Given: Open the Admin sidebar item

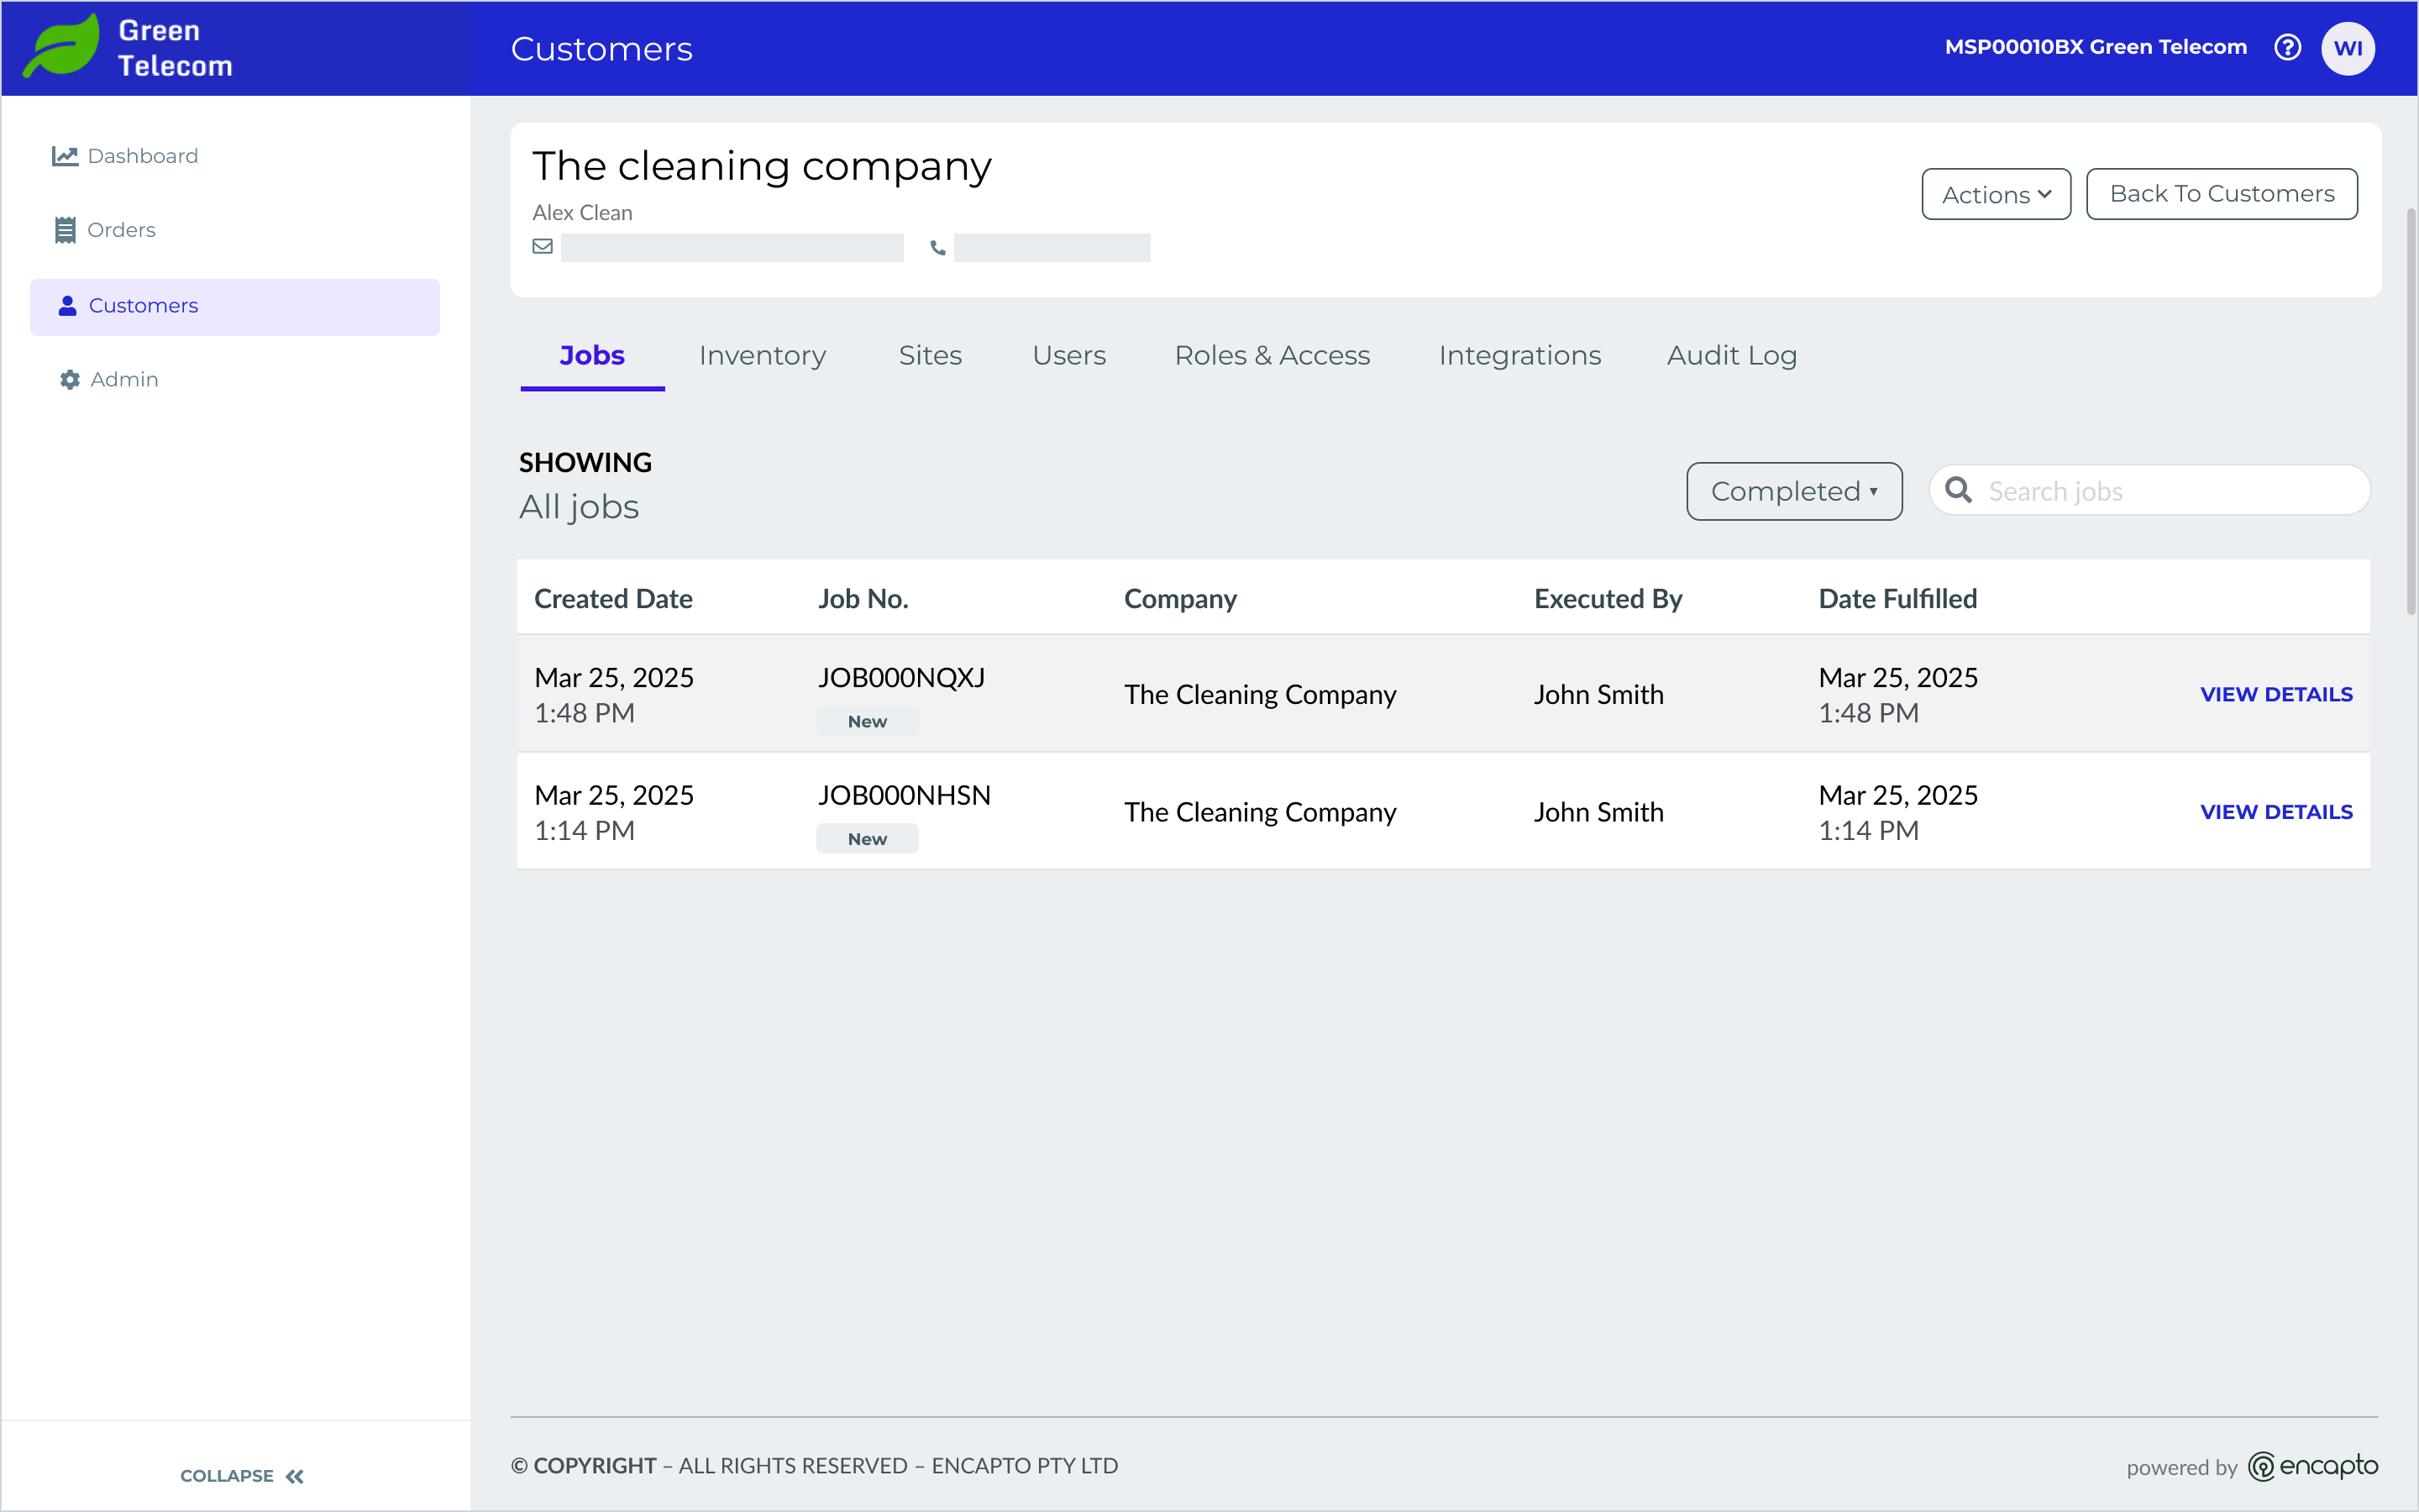Looking at the screenshot, I should click(x=235, y=380).
